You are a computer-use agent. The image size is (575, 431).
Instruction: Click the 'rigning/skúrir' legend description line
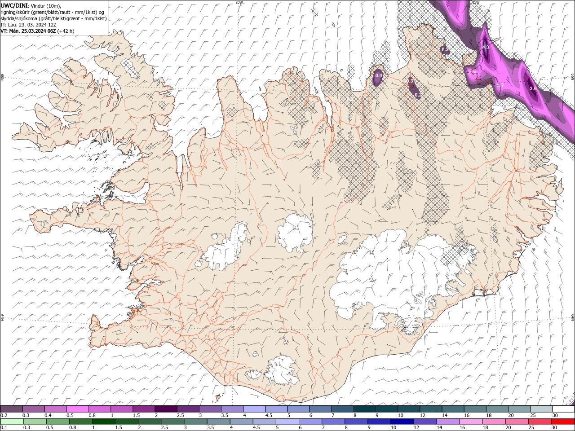52,12
